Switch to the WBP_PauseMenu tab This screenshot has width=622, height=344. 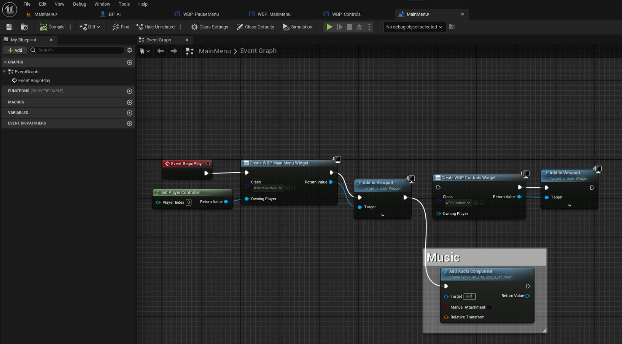pyautogui.click(x=200, y=14)
